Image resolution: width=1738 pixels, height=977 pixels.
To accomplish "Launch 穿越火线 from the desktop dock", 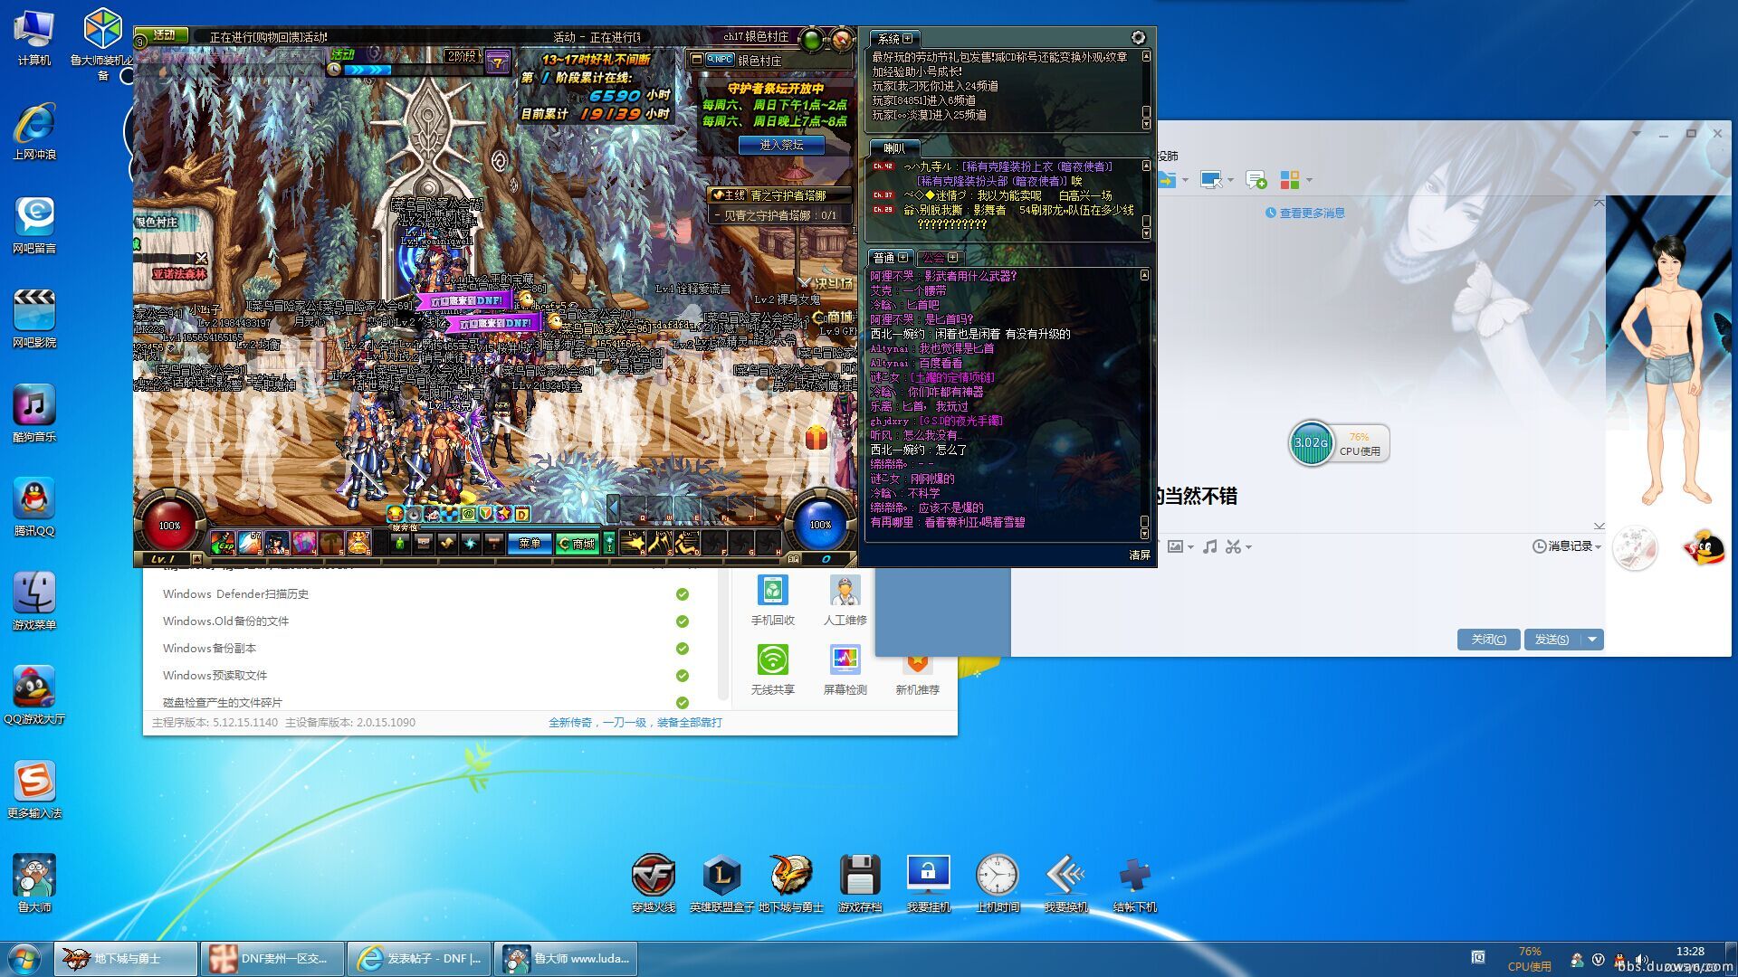I will [x=653, y=884].
